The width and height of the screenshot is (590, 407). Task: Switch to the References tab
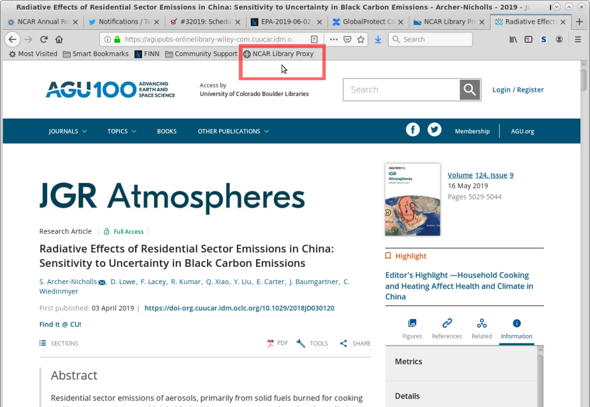click(x=447, y=328)
